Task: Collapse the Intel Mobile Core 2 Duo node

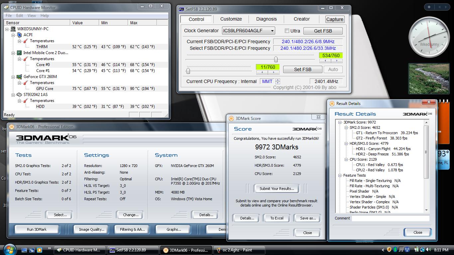Action: [14, 53]
